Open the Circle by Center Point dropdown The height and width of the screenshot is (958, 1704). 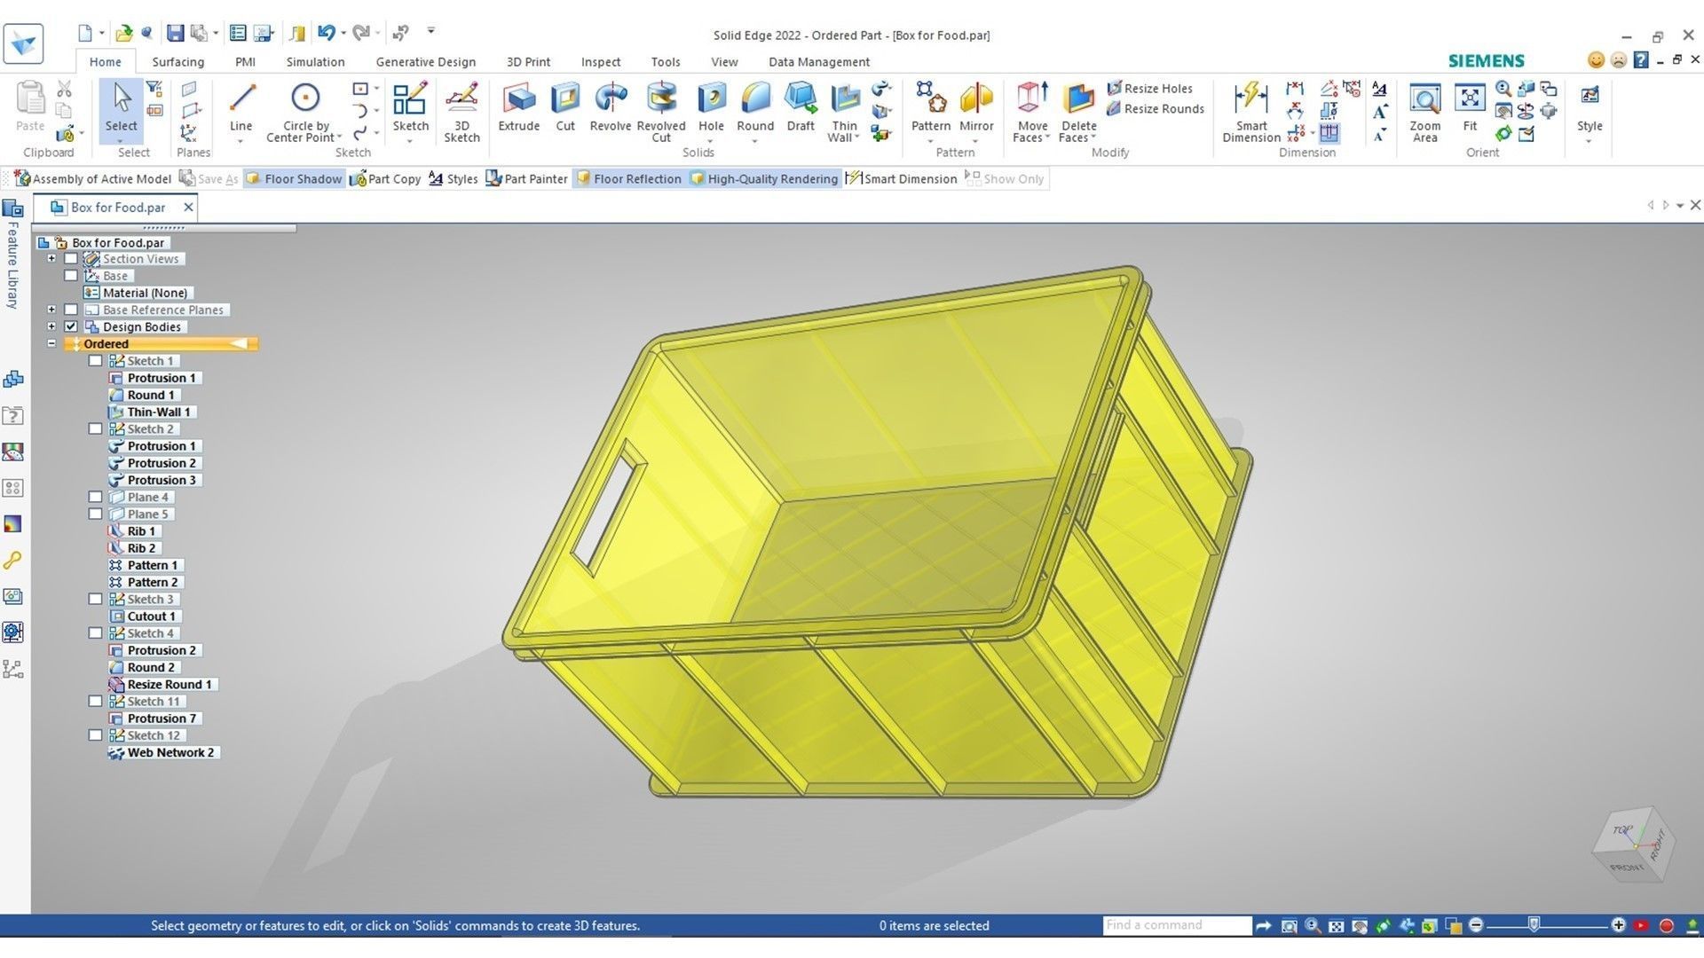[x=340, y=138]
